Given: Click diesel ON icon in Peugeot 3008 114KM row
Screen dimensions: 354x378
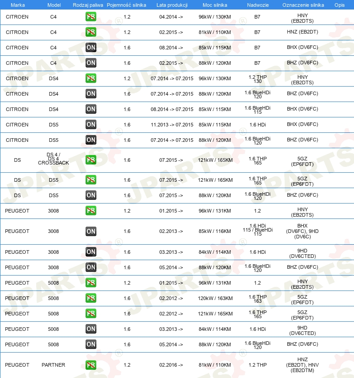Looking at the screenshot, I should [x=91, y=252].
